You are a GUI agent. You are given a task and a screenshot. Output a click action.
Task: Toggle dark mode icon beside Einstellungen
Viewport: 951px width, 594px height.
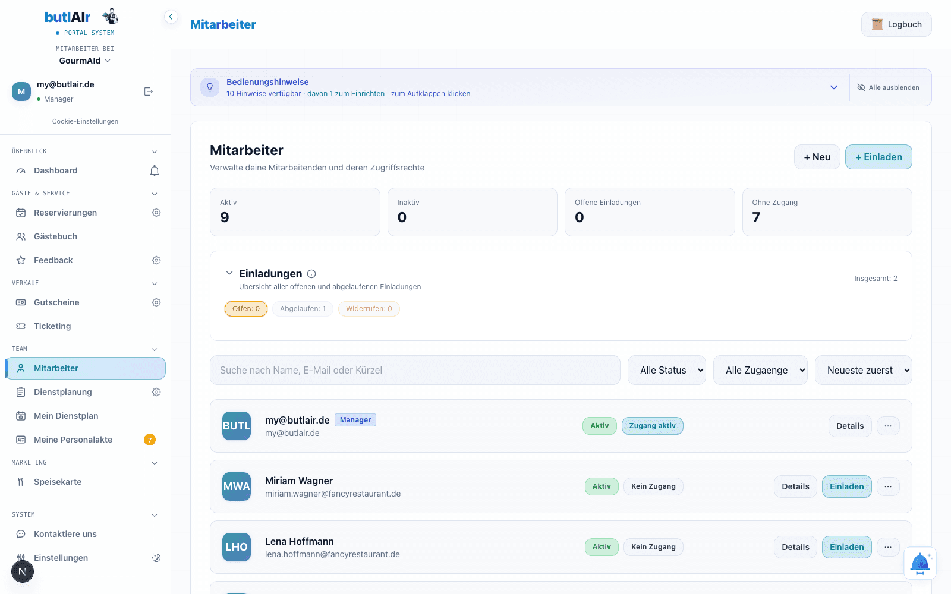pos(156,558)
